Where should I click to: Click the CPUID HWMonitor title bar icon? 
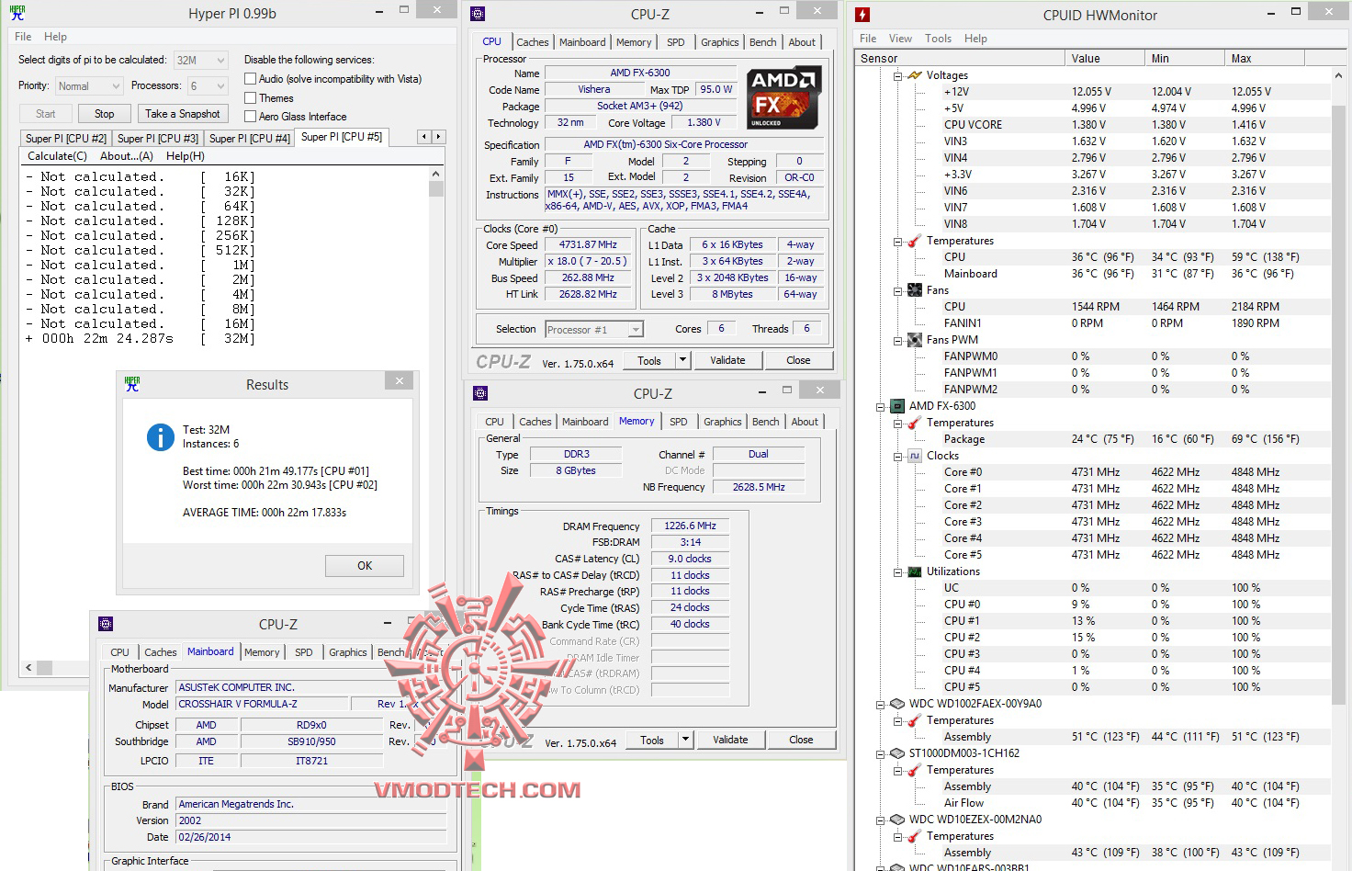click(x=862, y=15)
